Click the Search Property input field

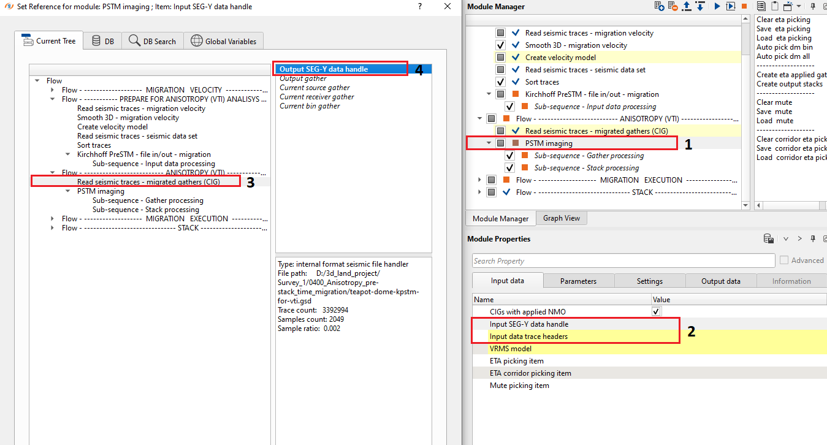coord(623,261)
